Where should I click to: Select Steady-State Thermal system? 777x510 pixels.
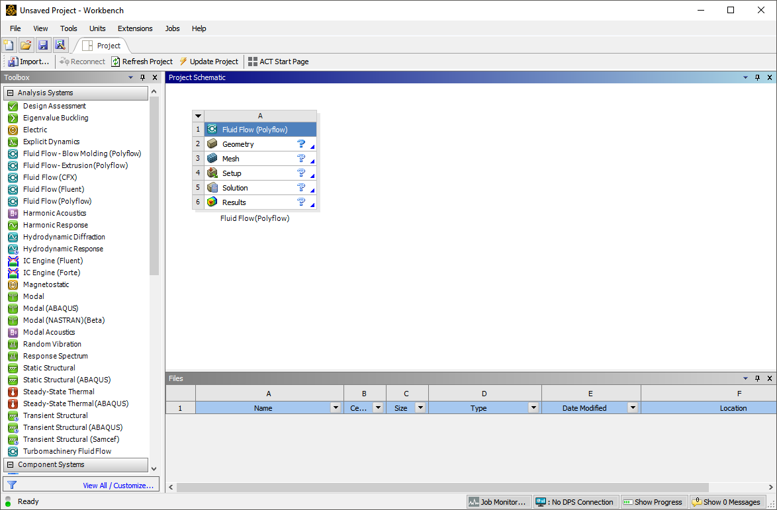(x=58, y=391)
